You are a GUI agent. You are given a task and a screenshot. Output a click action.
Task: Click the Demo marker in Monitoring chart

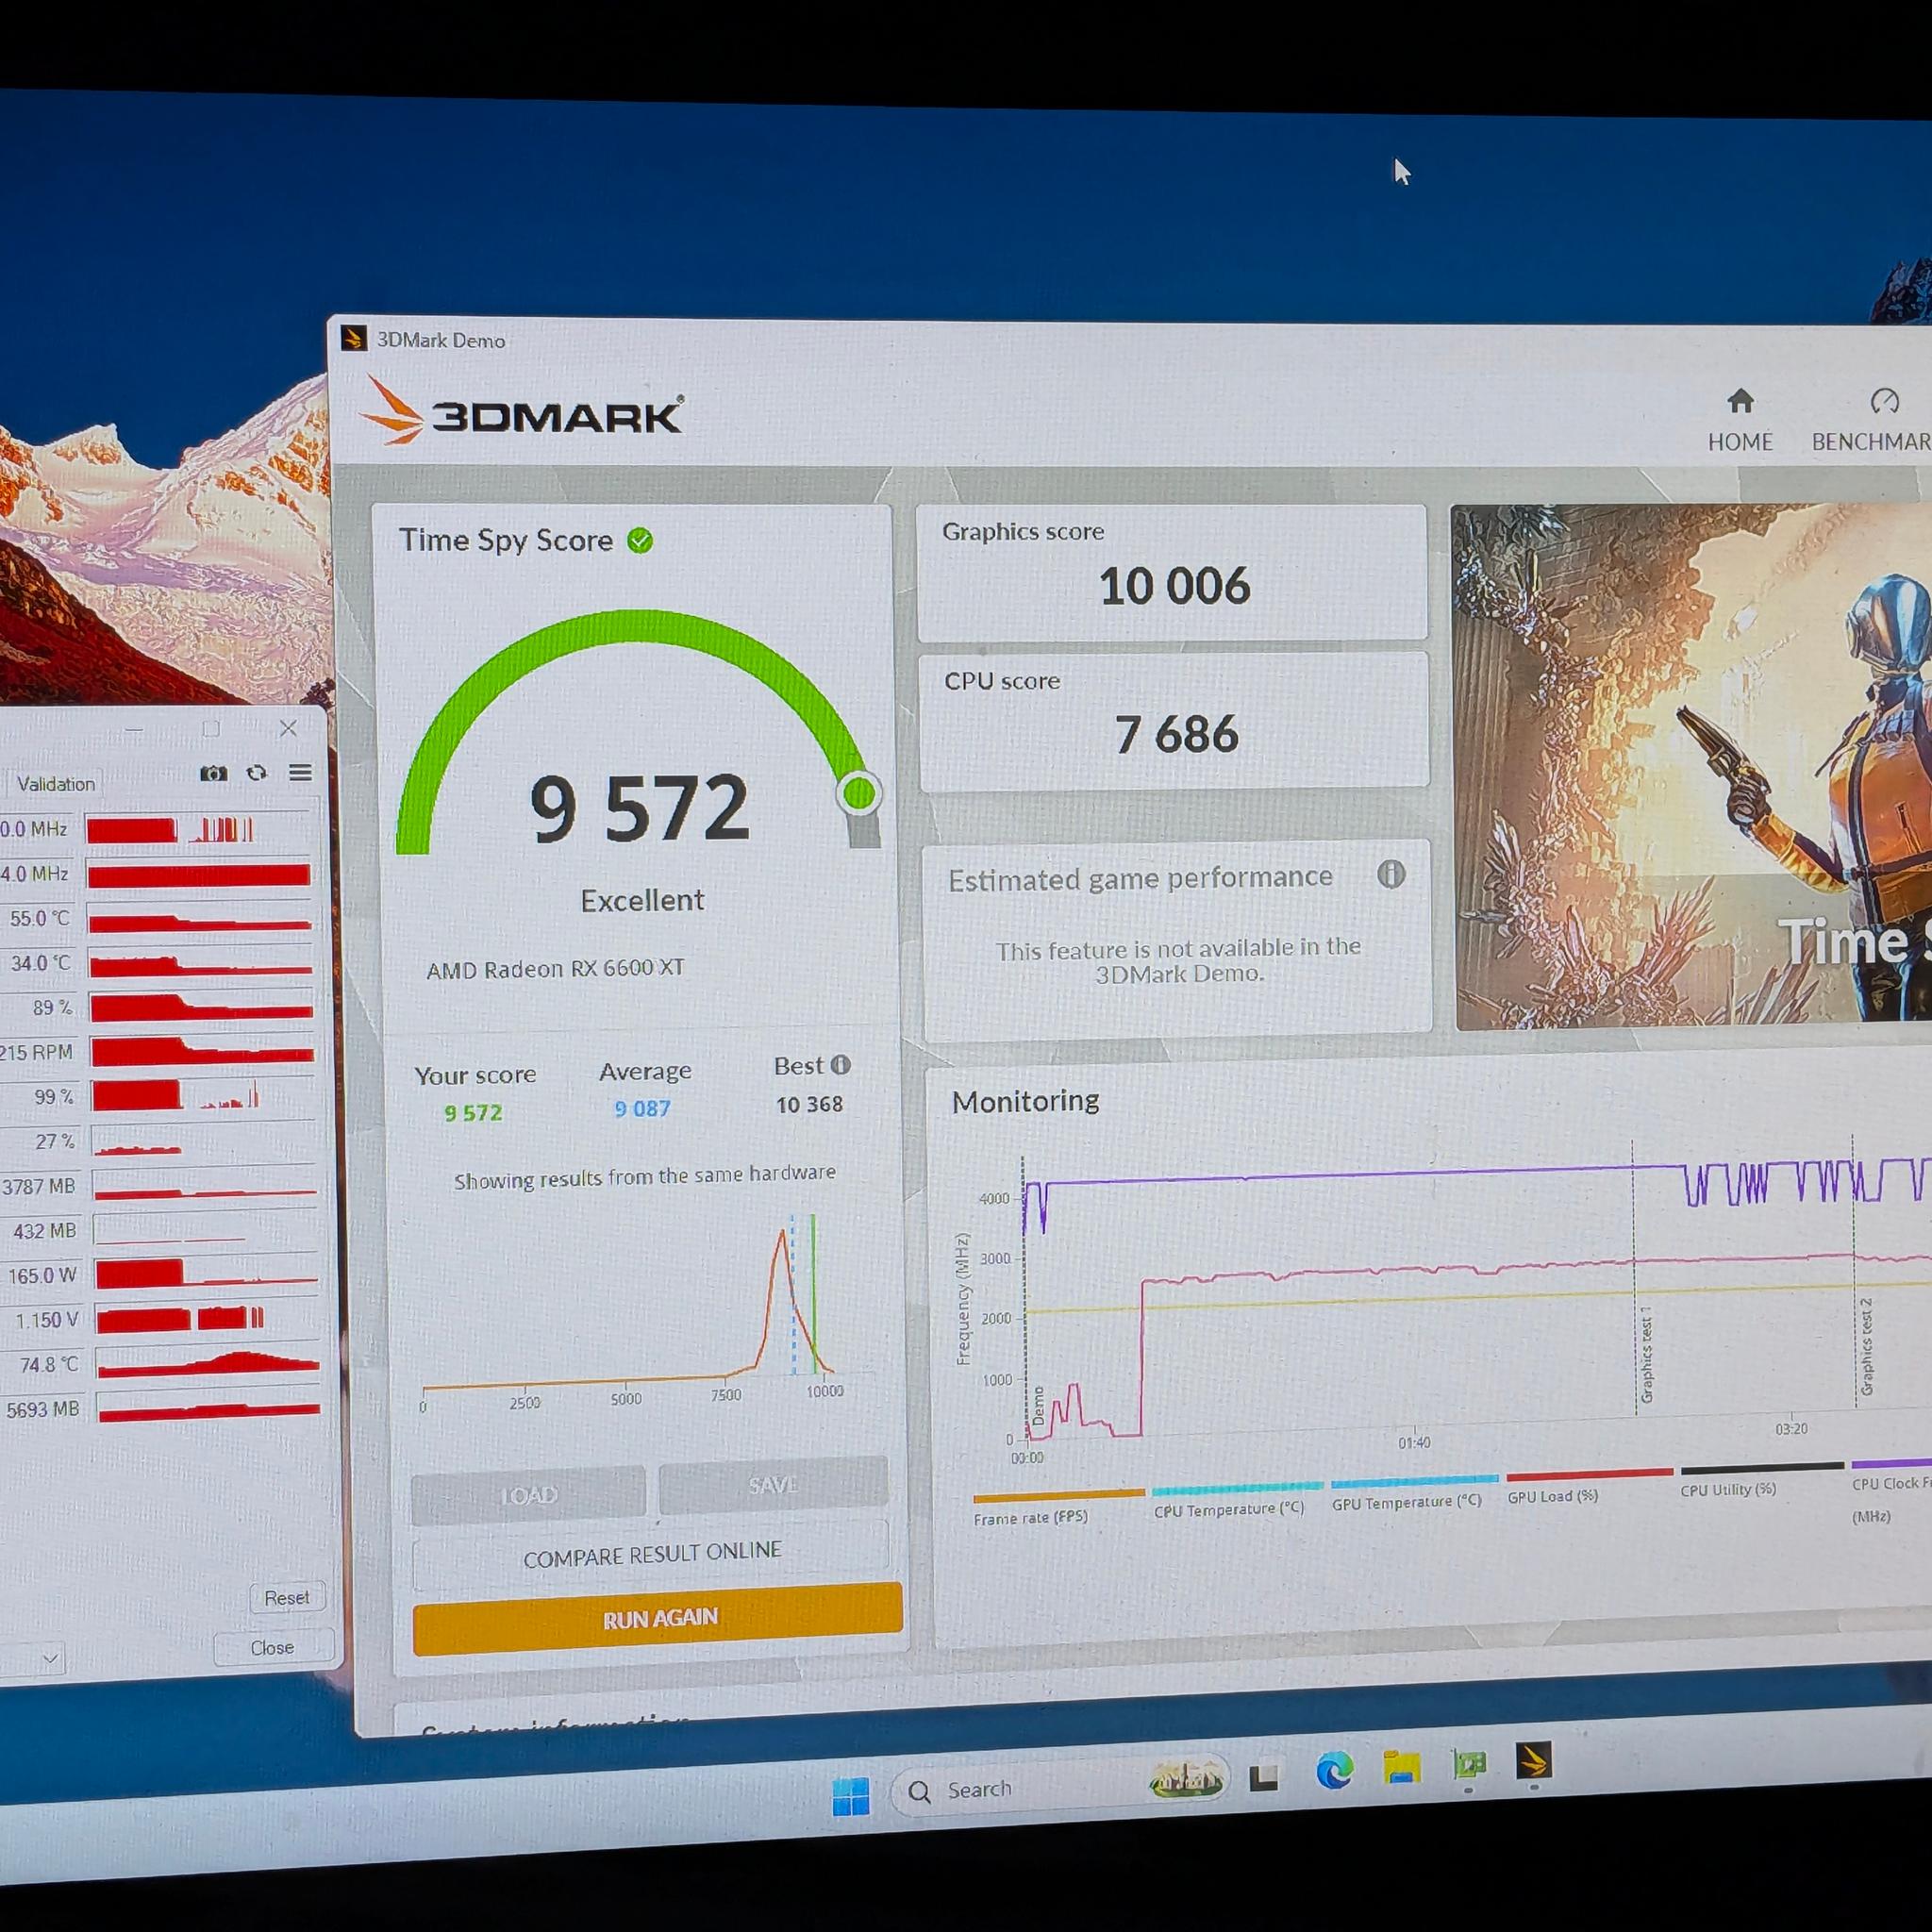coord(1038,1405)
